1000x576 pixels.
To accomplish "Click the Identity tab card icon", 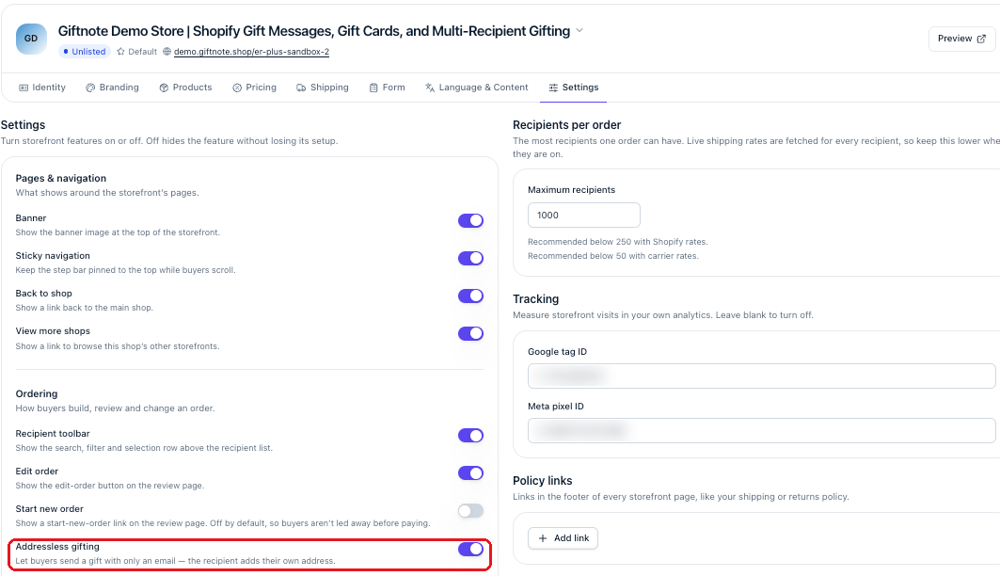I will pyautogui.click(x=24, y=88).
